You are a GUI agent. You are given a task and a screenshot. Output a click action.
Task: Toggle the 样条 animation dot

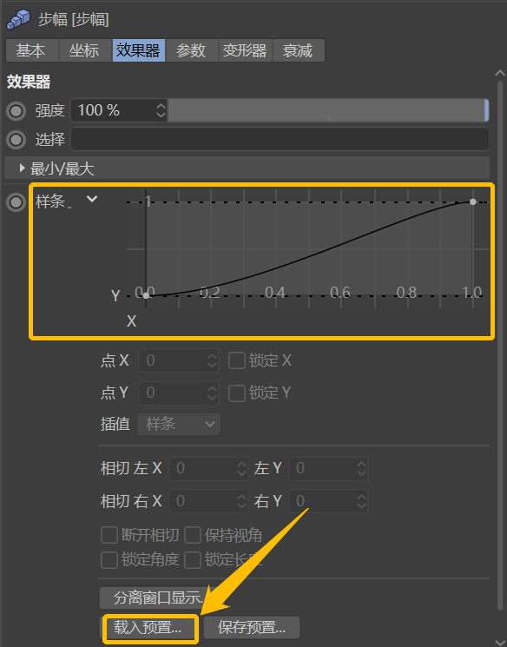coord(16,202)
